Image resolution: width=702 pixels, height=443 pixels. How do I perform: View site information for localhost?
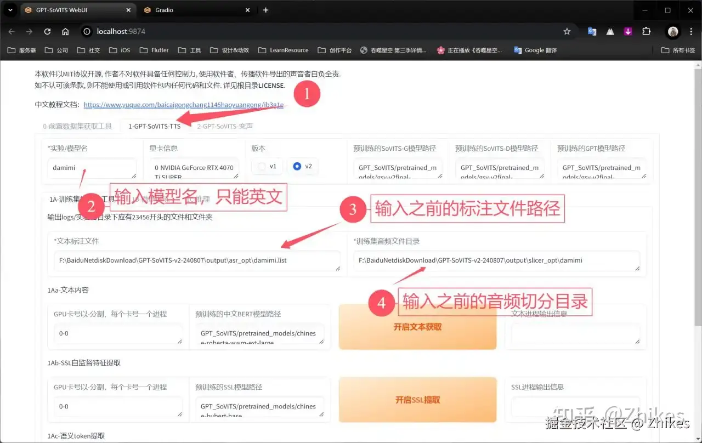(x=86, y=32)
